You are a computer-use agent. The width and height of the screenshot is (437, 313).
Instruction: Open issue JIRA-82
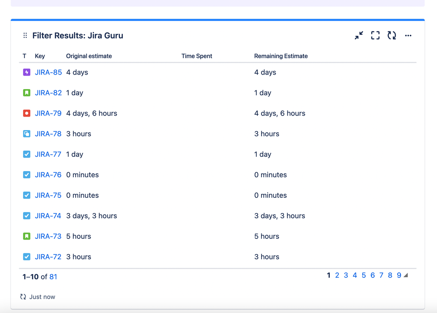[x=48, y=93]
